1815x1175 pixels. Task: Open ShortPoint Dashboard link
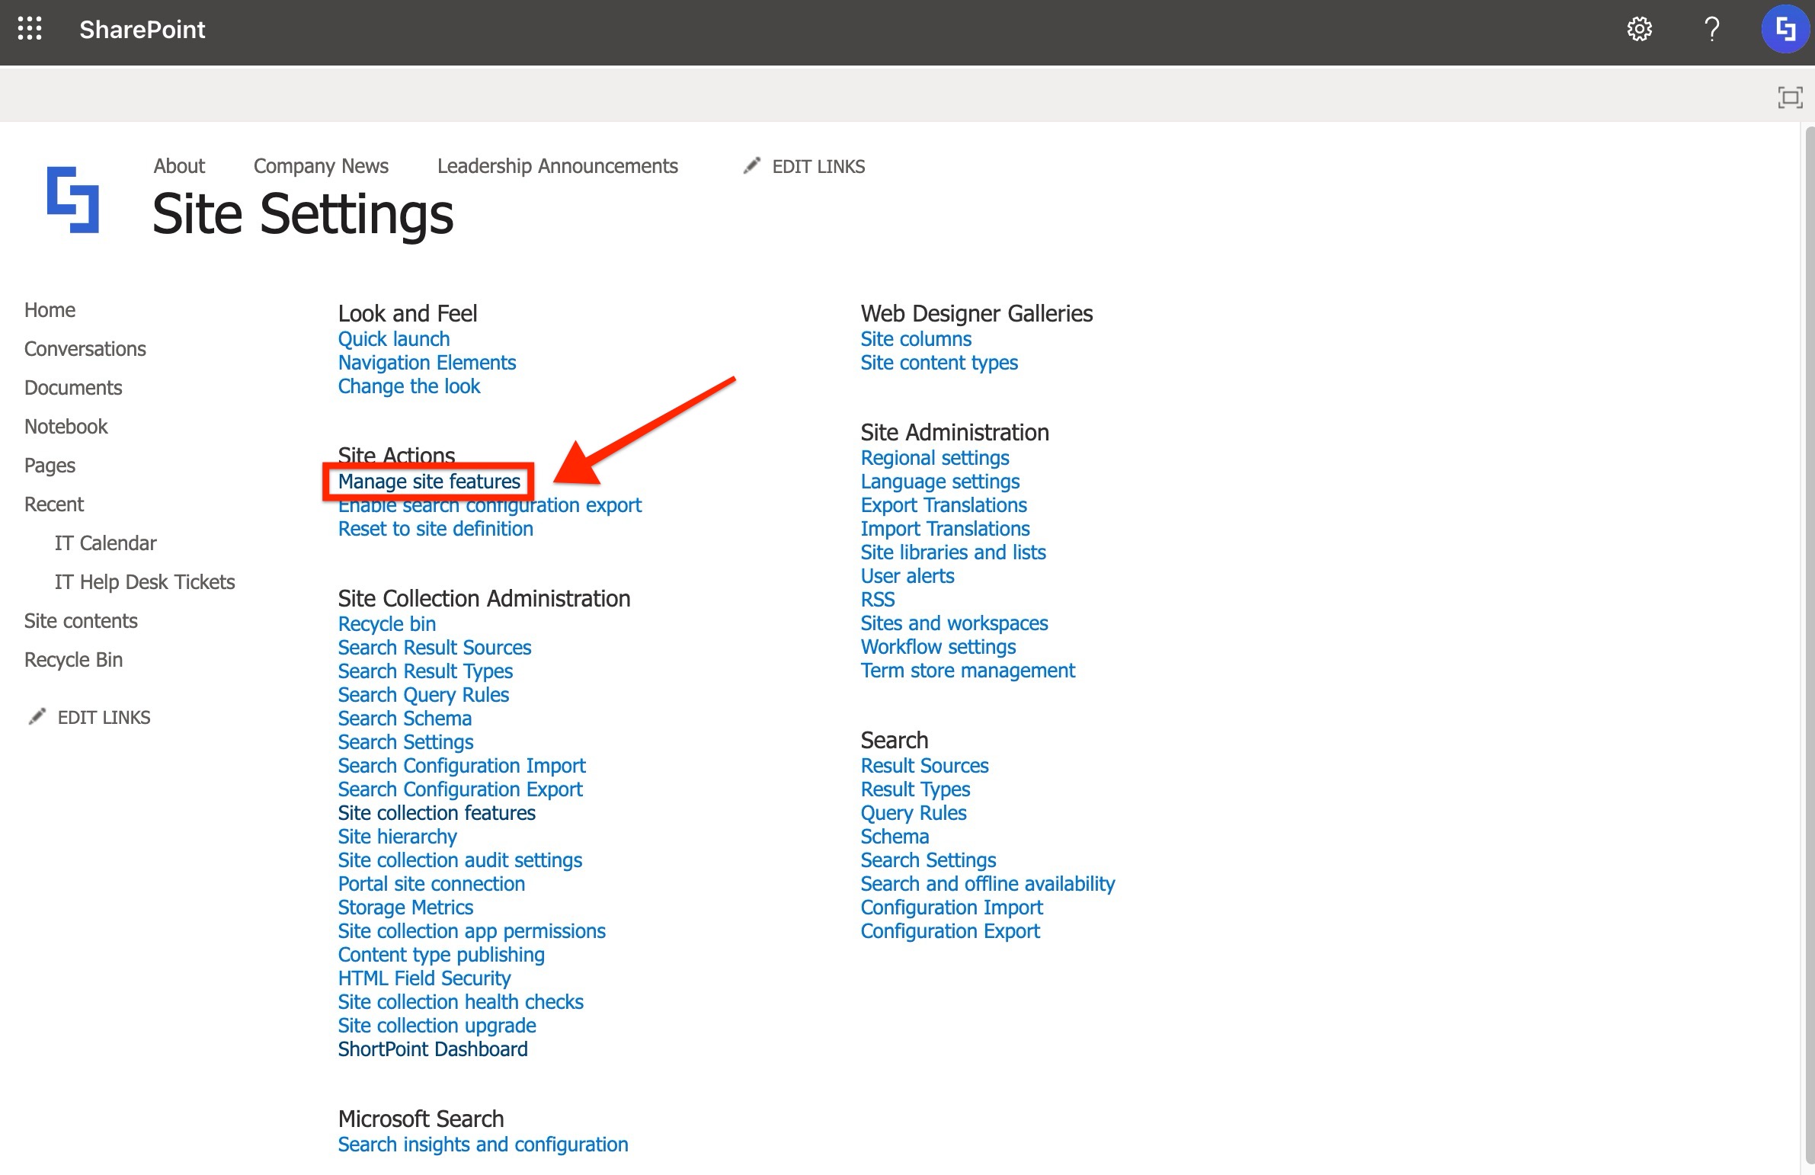point(432,1049)
